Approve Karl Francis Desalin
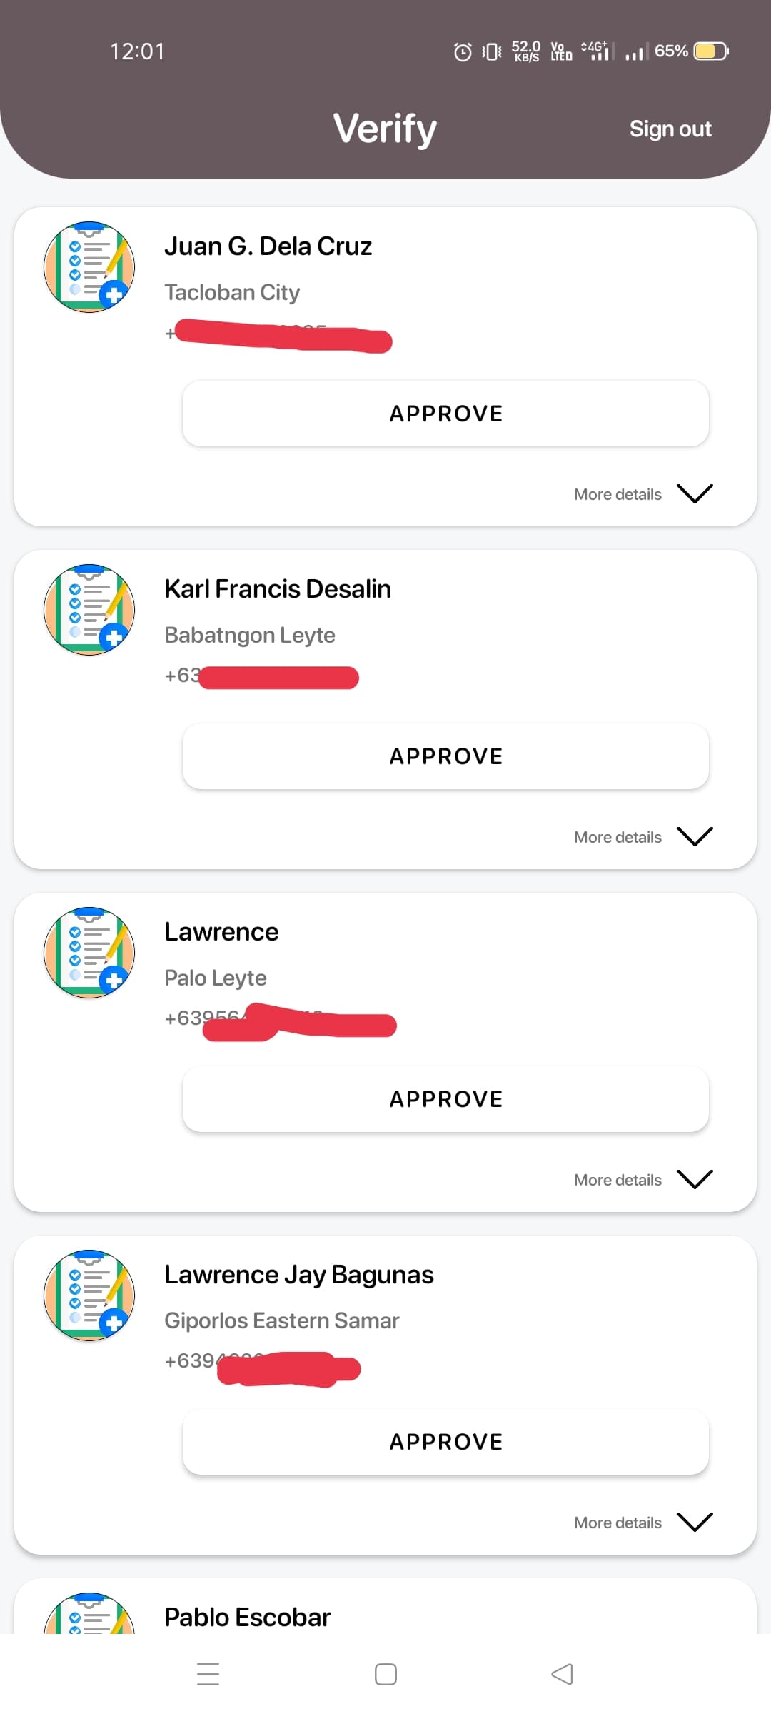771x1714 pixels. coord(445,756)
